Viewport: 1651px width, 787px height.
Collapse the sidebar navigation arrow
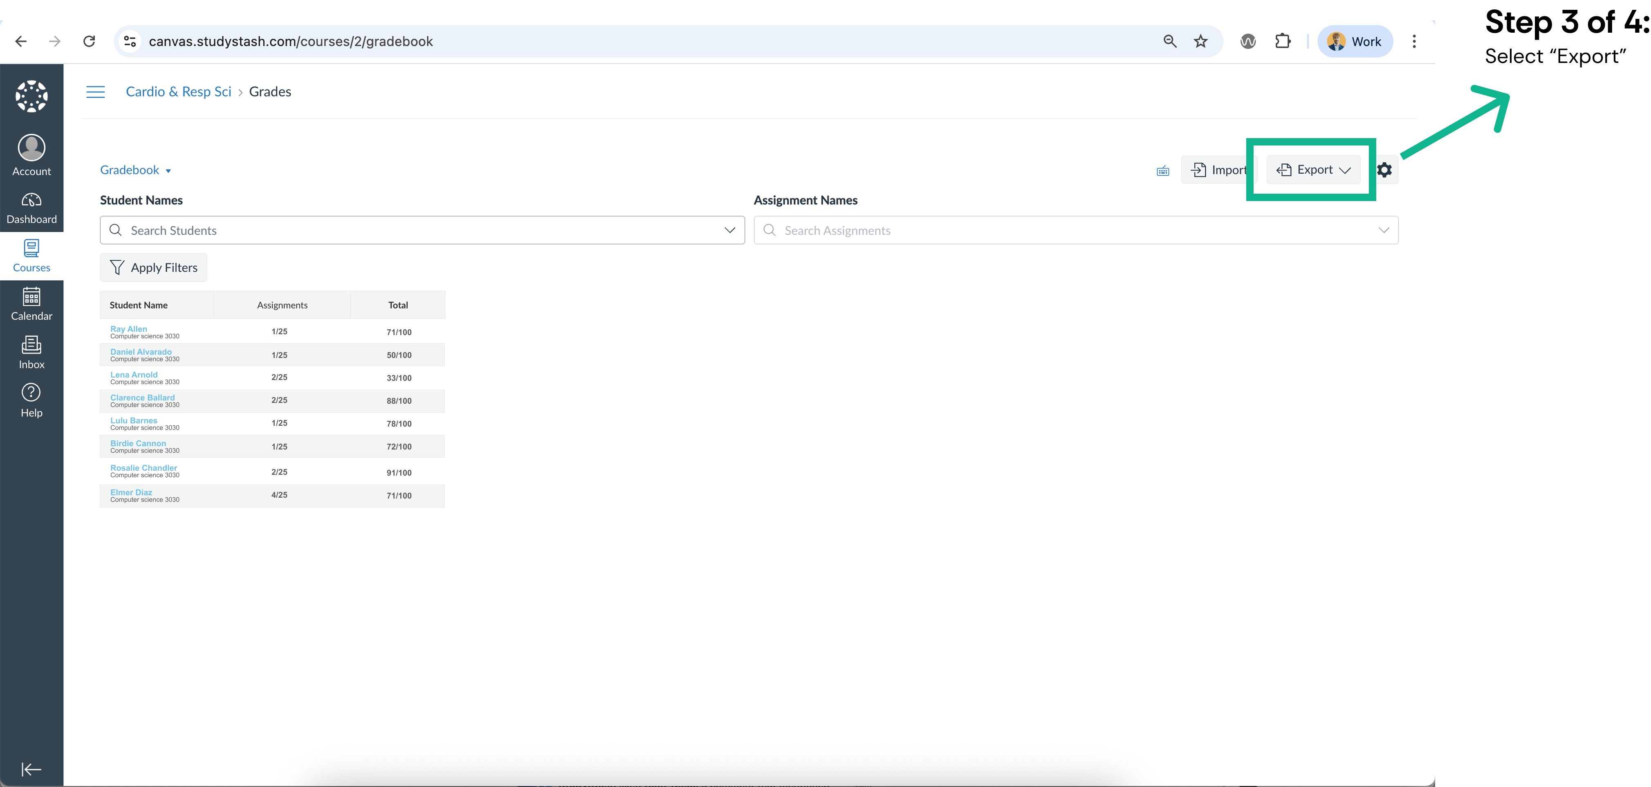[31, 769]
